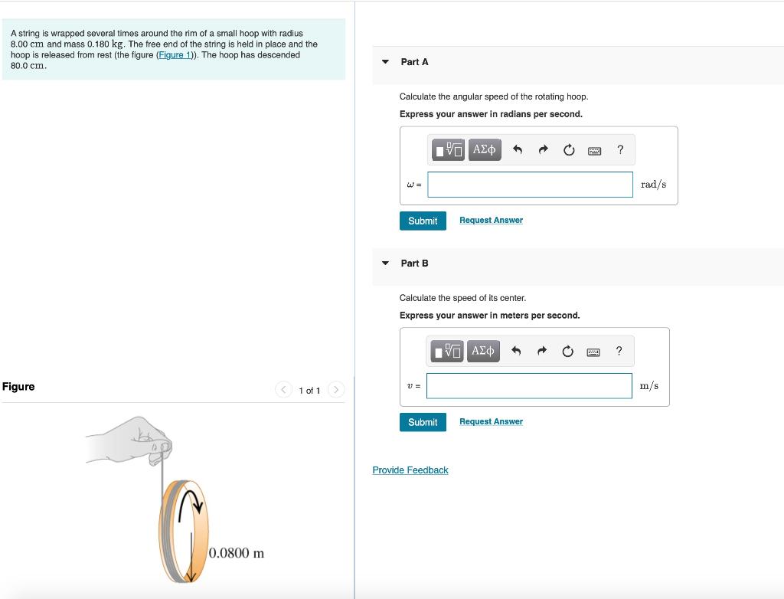Viewport: 784px width, 599px height.
Task: Open the Greek symbols palette in Part B
Action: coord(483,351)
